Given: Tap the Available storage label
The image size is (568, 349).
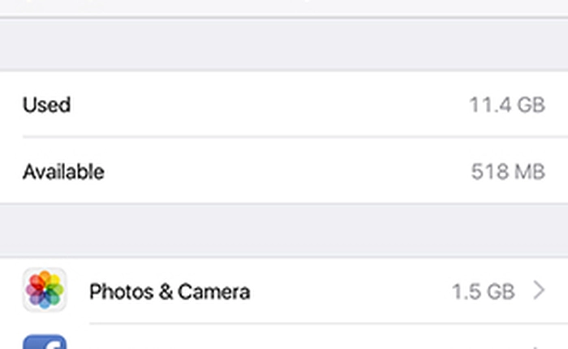Looking at the screenshot, I should coord(63,172).
